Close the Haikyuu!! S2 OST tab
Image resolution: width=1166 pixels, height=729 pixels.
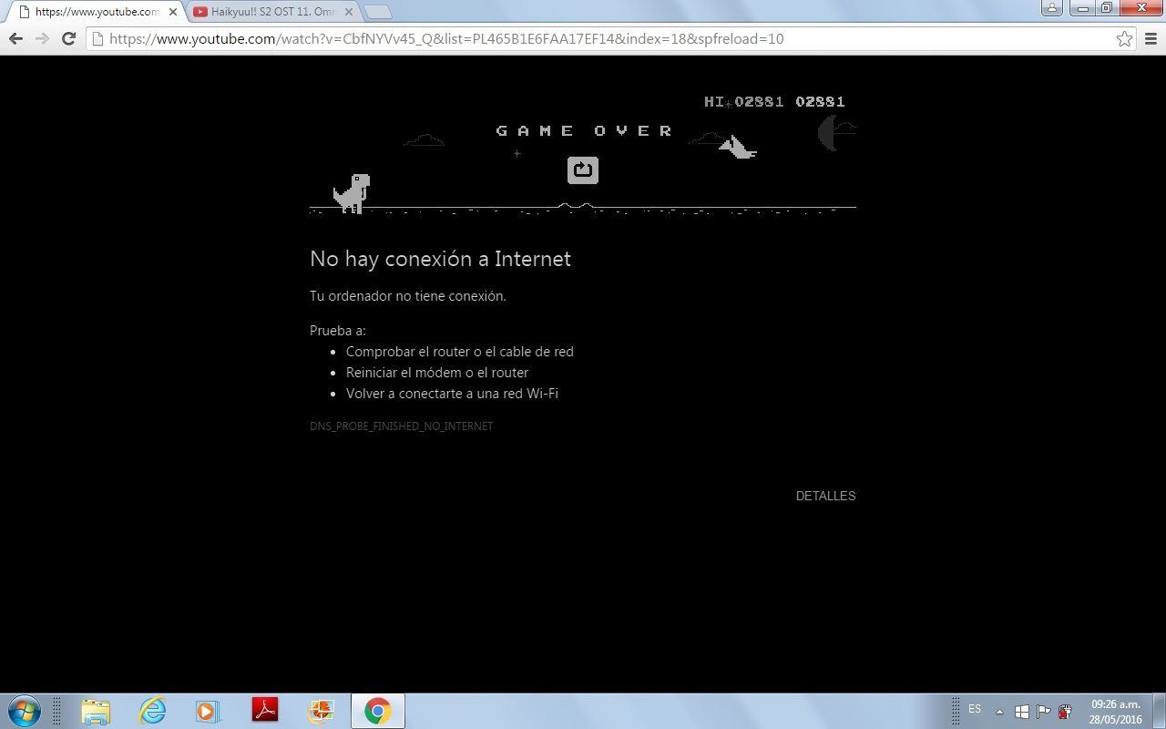click(x=349, y=12)
